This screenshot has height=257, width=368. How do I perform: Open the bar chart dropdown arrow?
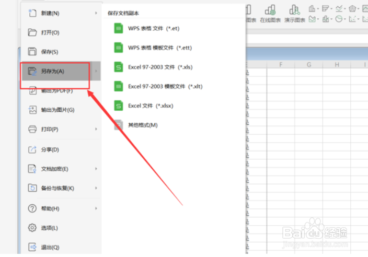(331, 9)
